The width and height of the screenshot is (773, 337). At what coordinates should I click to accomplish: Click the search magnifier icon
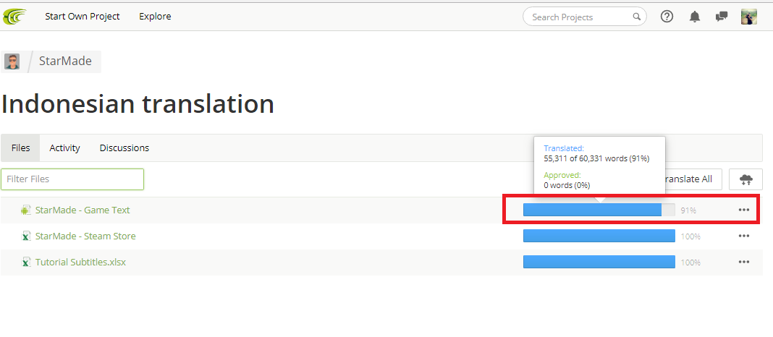(637, 17)
